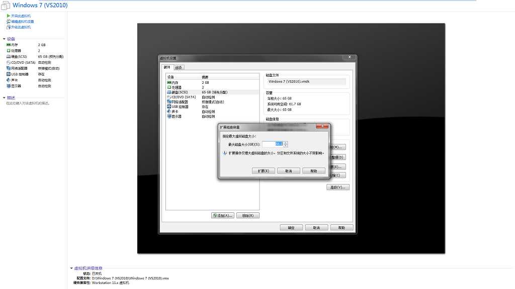Click the 移除(R) button
Viewport: 515px width, 289px height.
248,215
